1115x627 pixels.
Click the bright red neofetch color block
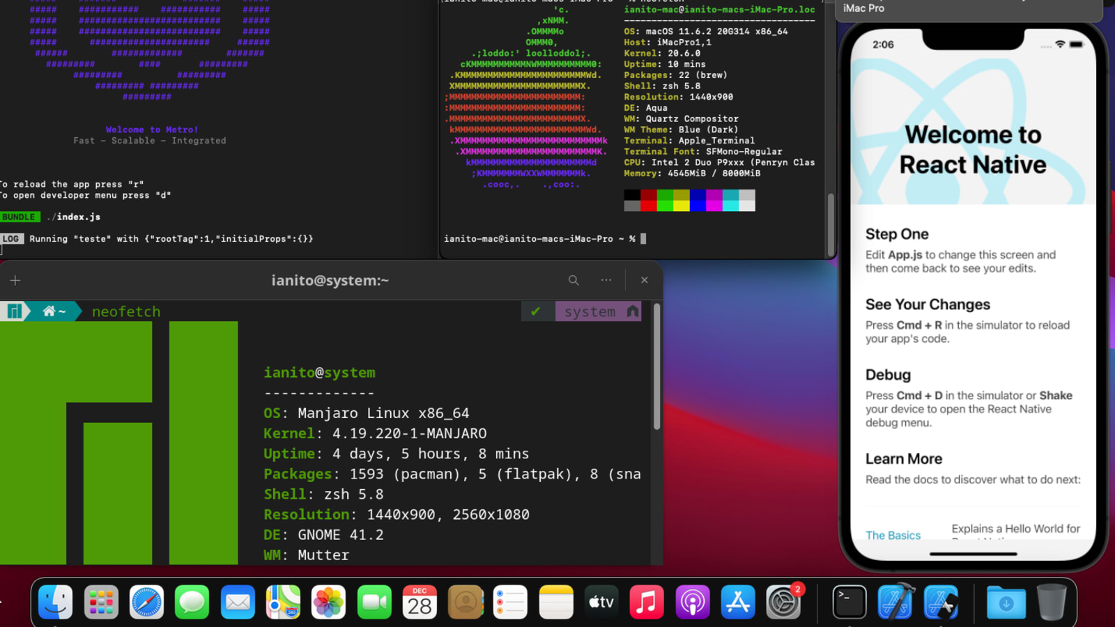[x=649, y=206]
